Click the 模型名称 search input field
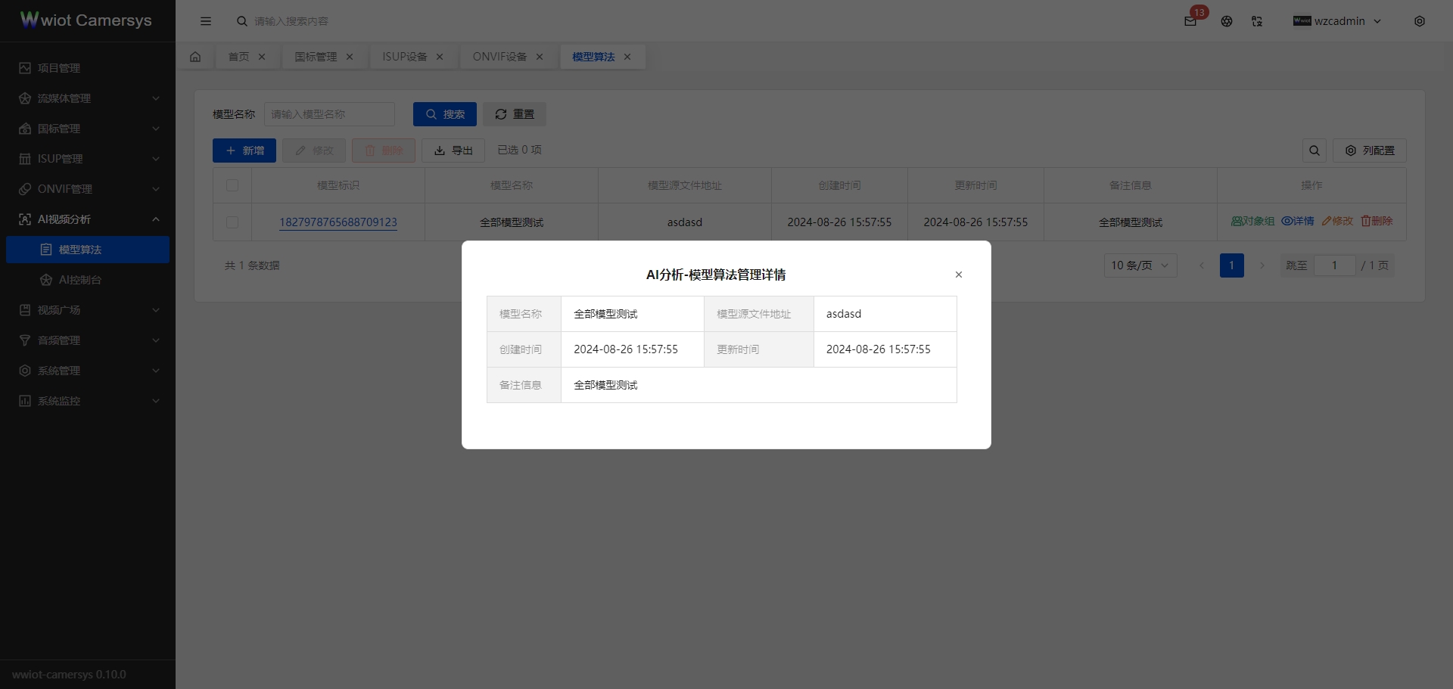 [x=329, y=114]
